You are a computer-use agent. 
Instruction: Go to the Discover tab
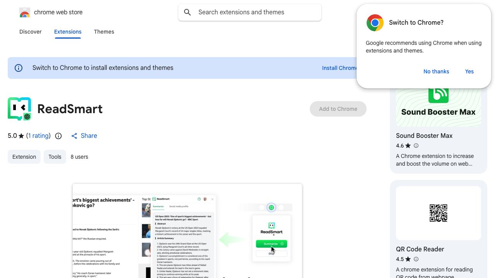coord(31,32)
